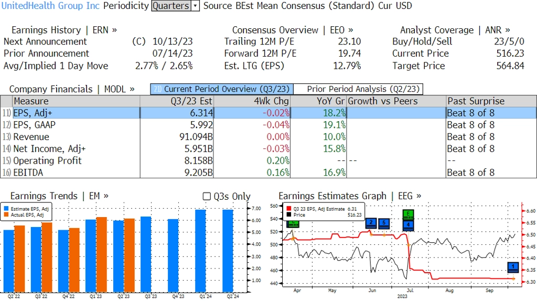Image resolution: width=537 pixels, height=301 pixels.
Task: Open UnitedHealth Group Inc security link
Action: point(50,6)
